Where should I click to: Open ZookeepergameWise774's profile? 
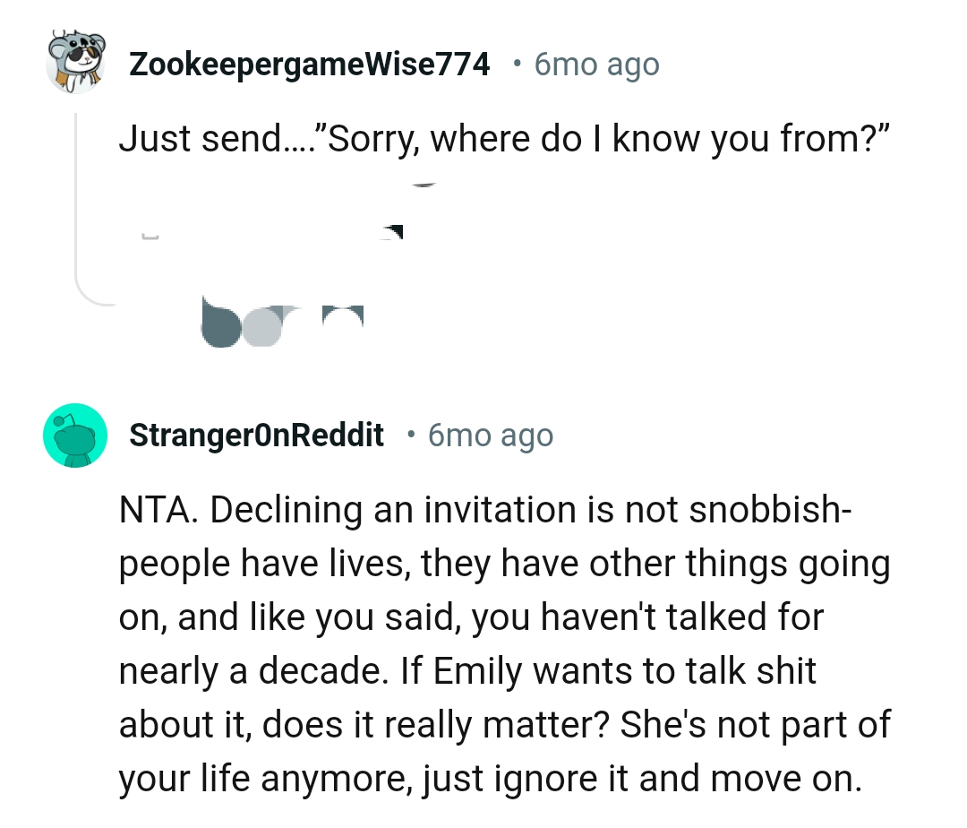click(x=310, y=63)
